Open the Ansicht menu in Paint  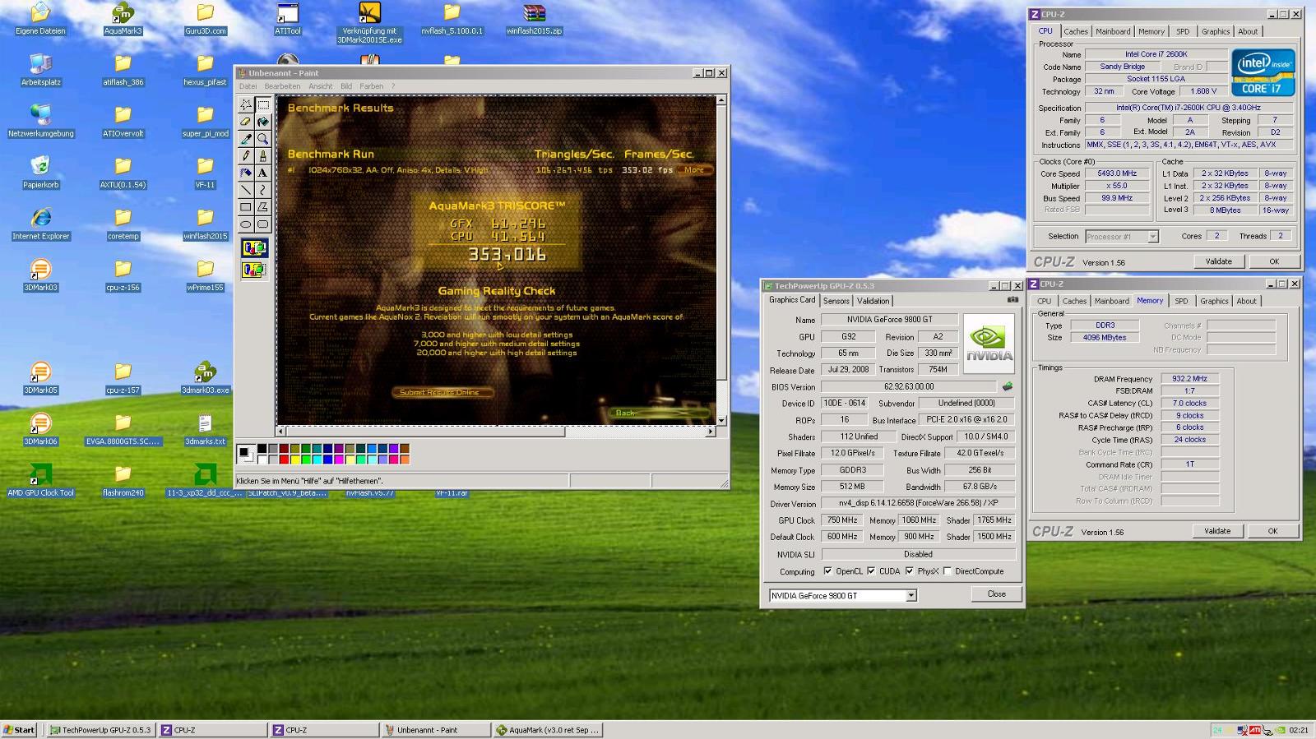point(321,86)
